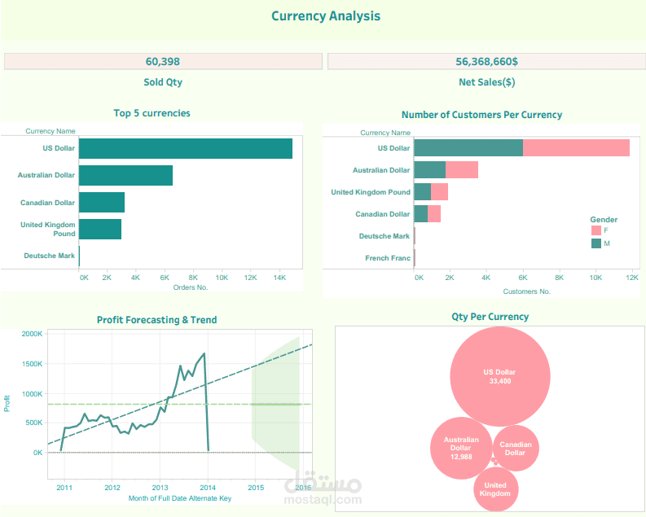Image resolution: width=646 pixels, height=517 pixels.
Task: Select the United Kingdom Pound orders bar
Action: pyautogui.click(x=100, y=229)
